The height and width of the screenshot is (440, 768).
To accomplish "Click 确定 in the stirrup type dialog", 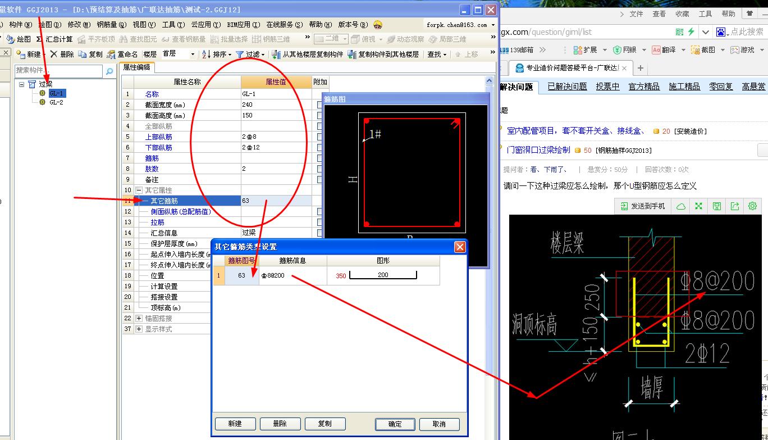I will [x=395, y=424].
